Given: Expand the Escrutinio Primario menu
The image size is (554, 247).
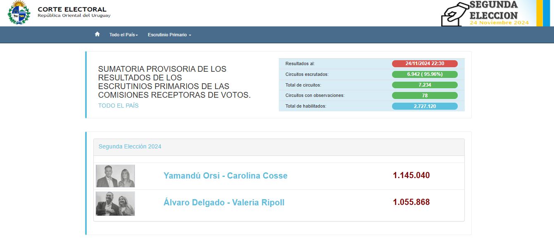Looking at the screenshot, I should coord(169,35).
